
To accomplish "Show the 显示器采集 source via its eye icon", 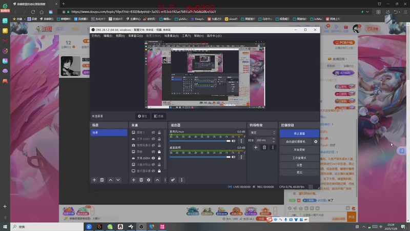I will click(x=153, y=171).
